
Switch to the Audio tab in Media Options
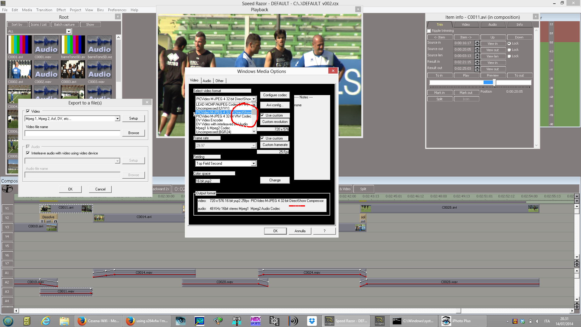207,81
